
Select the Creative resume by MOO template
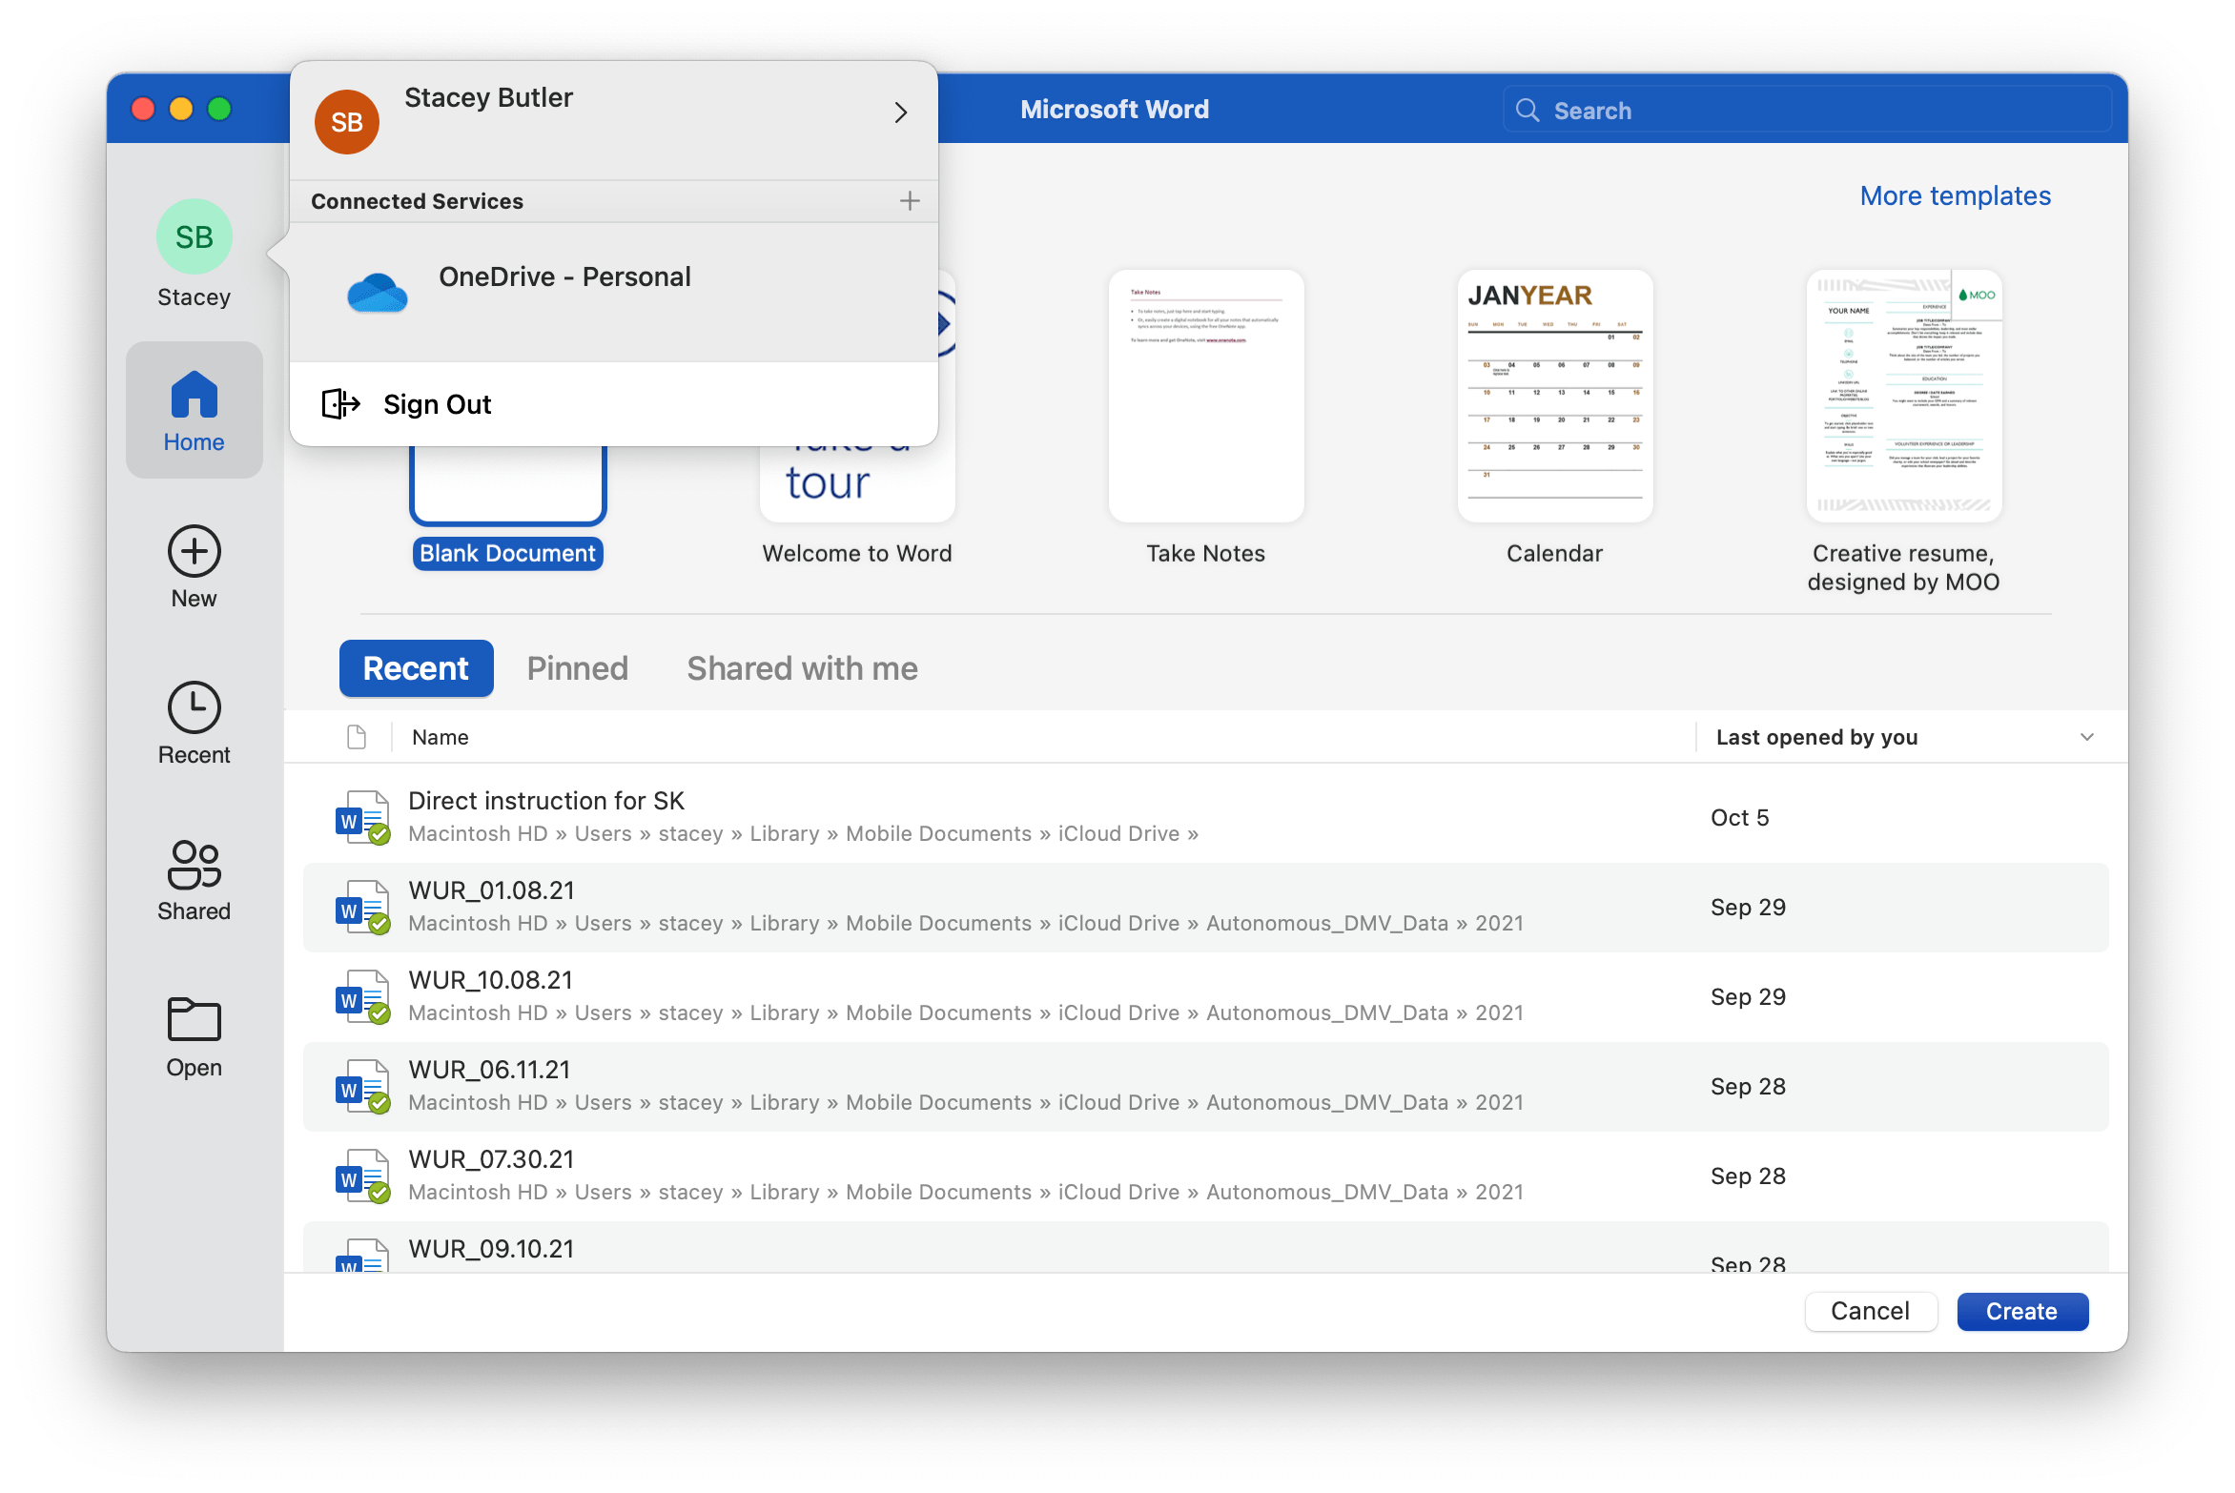pos(1904,396)
